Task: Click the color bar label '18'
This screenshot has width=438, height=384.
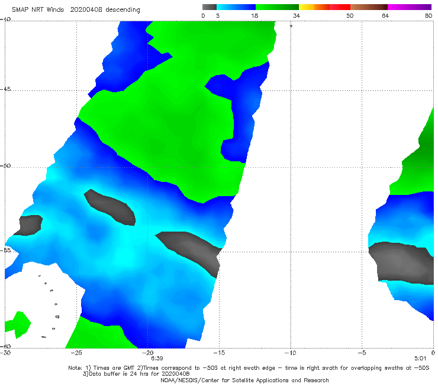Action: point(255,15)
